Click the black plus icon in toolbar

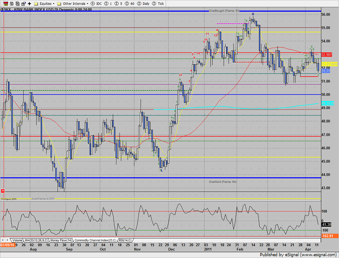pos(29,4)
